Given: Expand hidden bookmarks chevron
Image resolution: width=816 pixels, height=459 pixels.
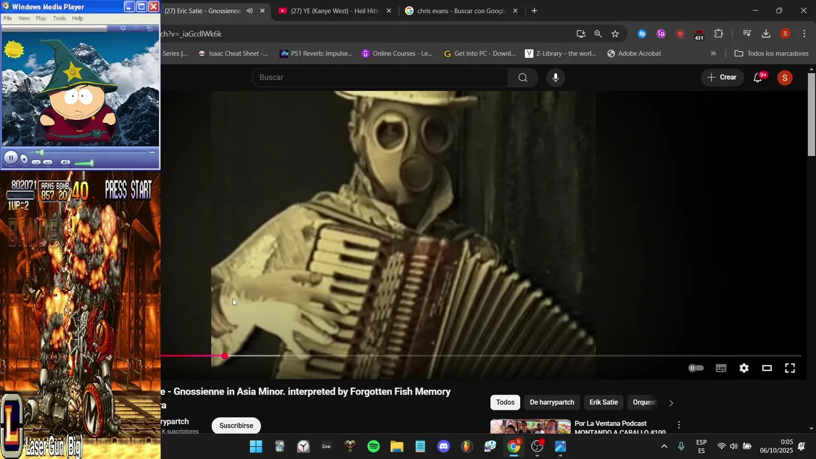Looking at the screenshot, I should point(713,54).
